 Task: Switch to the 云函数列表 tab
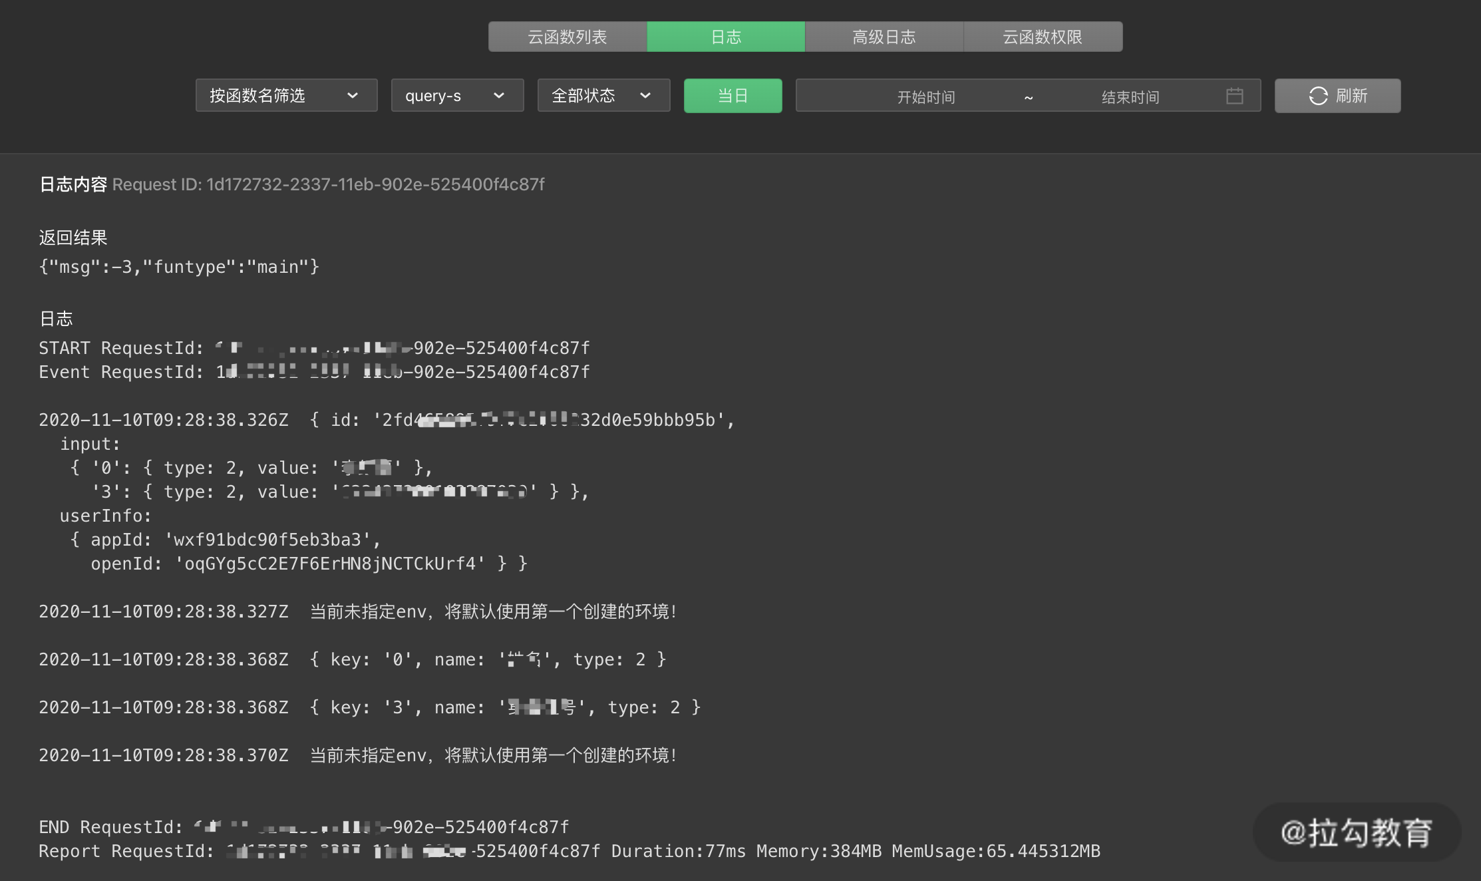(568, 37)
